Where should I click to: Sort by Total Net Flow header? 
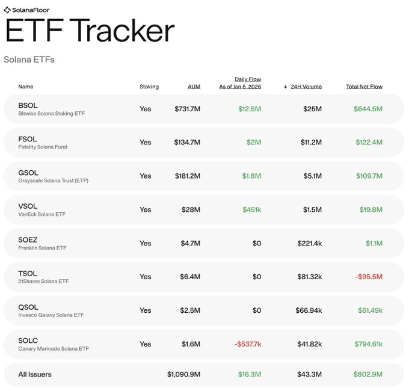tap(364, 87)
